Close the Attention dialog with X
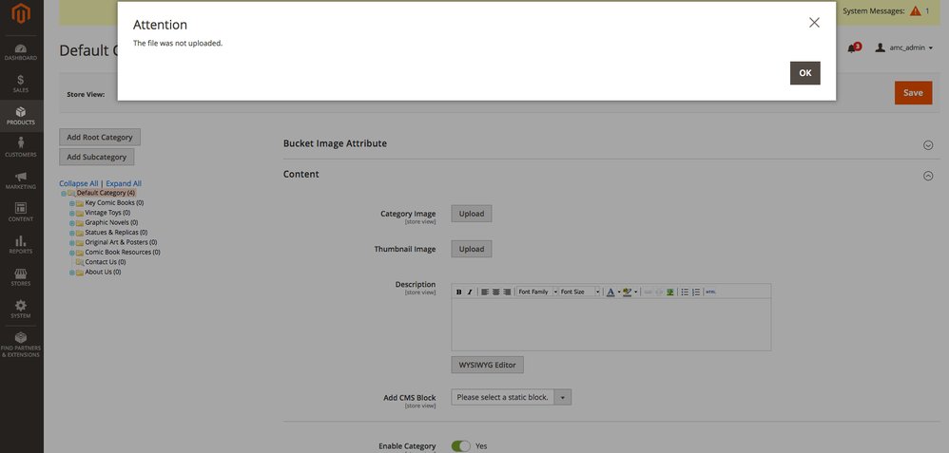This screenshot has height=453, width=949. 814,23
